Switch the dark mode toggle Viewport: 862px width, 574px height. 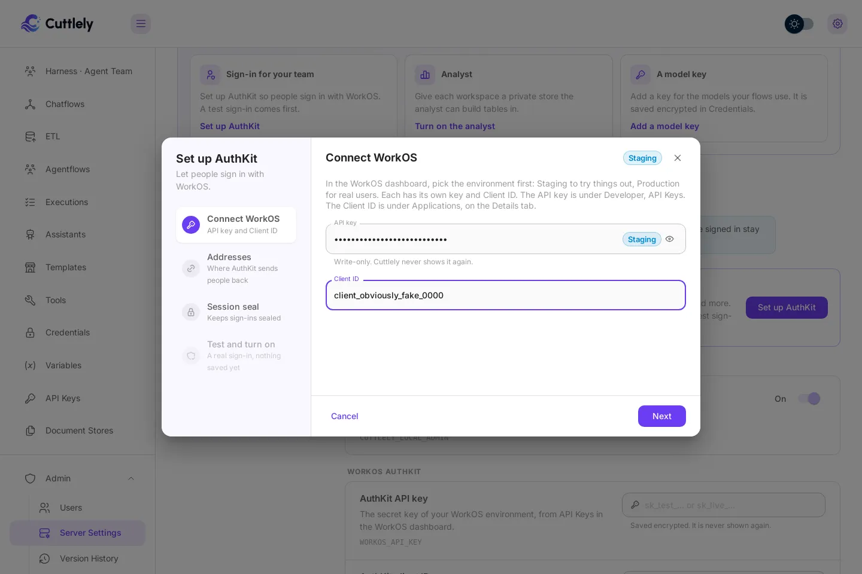(799, 24)
